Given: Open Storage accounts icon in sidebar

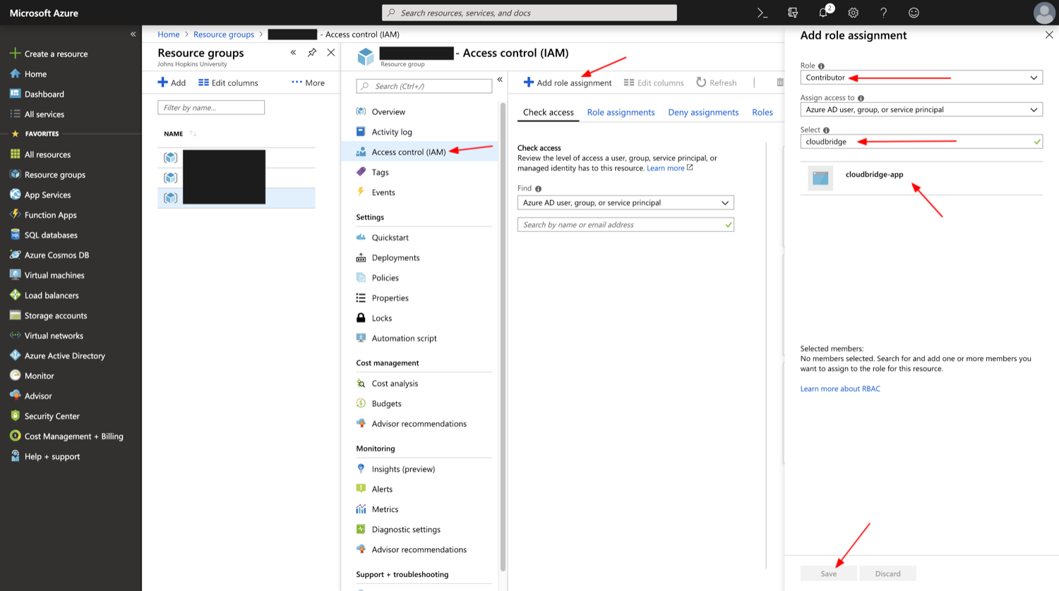Looking at the screenshot, I should (15, 316).
